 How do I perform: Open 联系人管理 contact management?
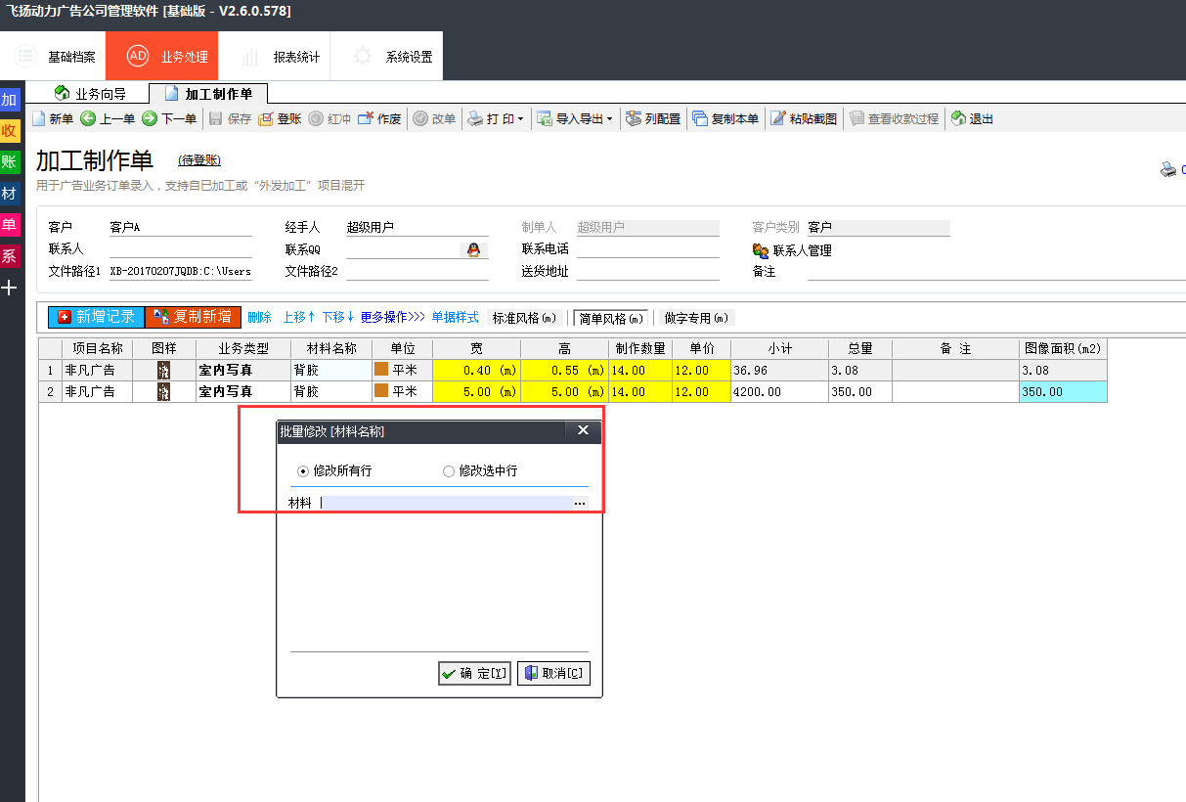792,250
